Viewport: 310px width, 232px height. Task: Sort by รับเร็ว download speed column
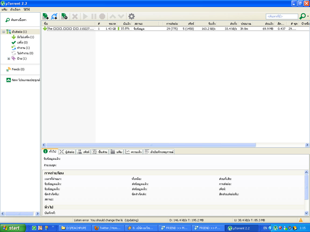[206, 23]
